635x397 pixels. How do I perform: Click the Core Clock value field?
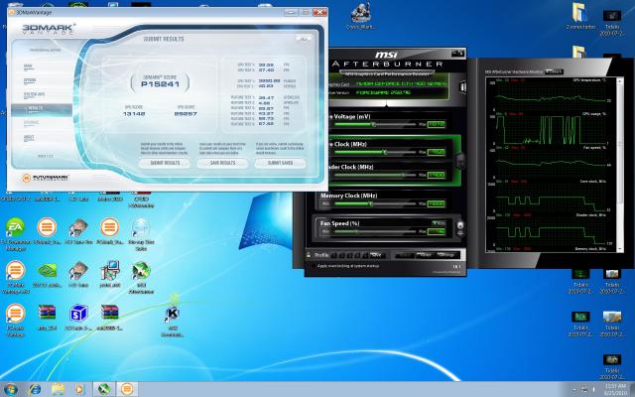coord(437,152)
